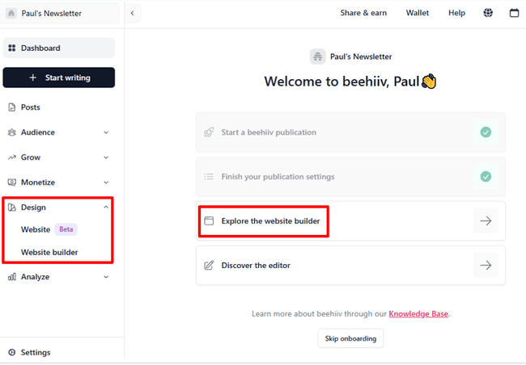This screenshot has height=365, width=526.
Task: Click Start a beehiv publication text
Action: click(269, 132)
